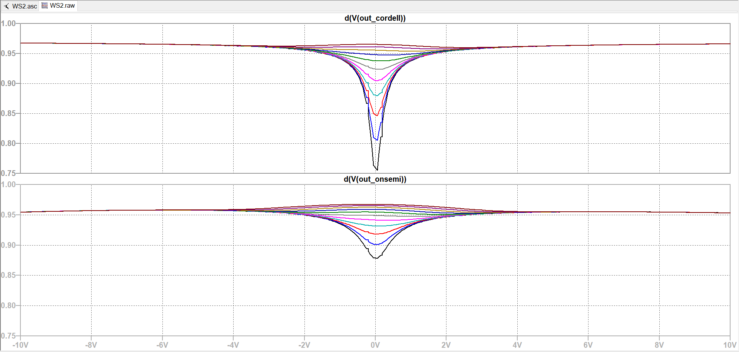
Task: Click the 0.80 label on onsemi pane axis
Action: 8,306
